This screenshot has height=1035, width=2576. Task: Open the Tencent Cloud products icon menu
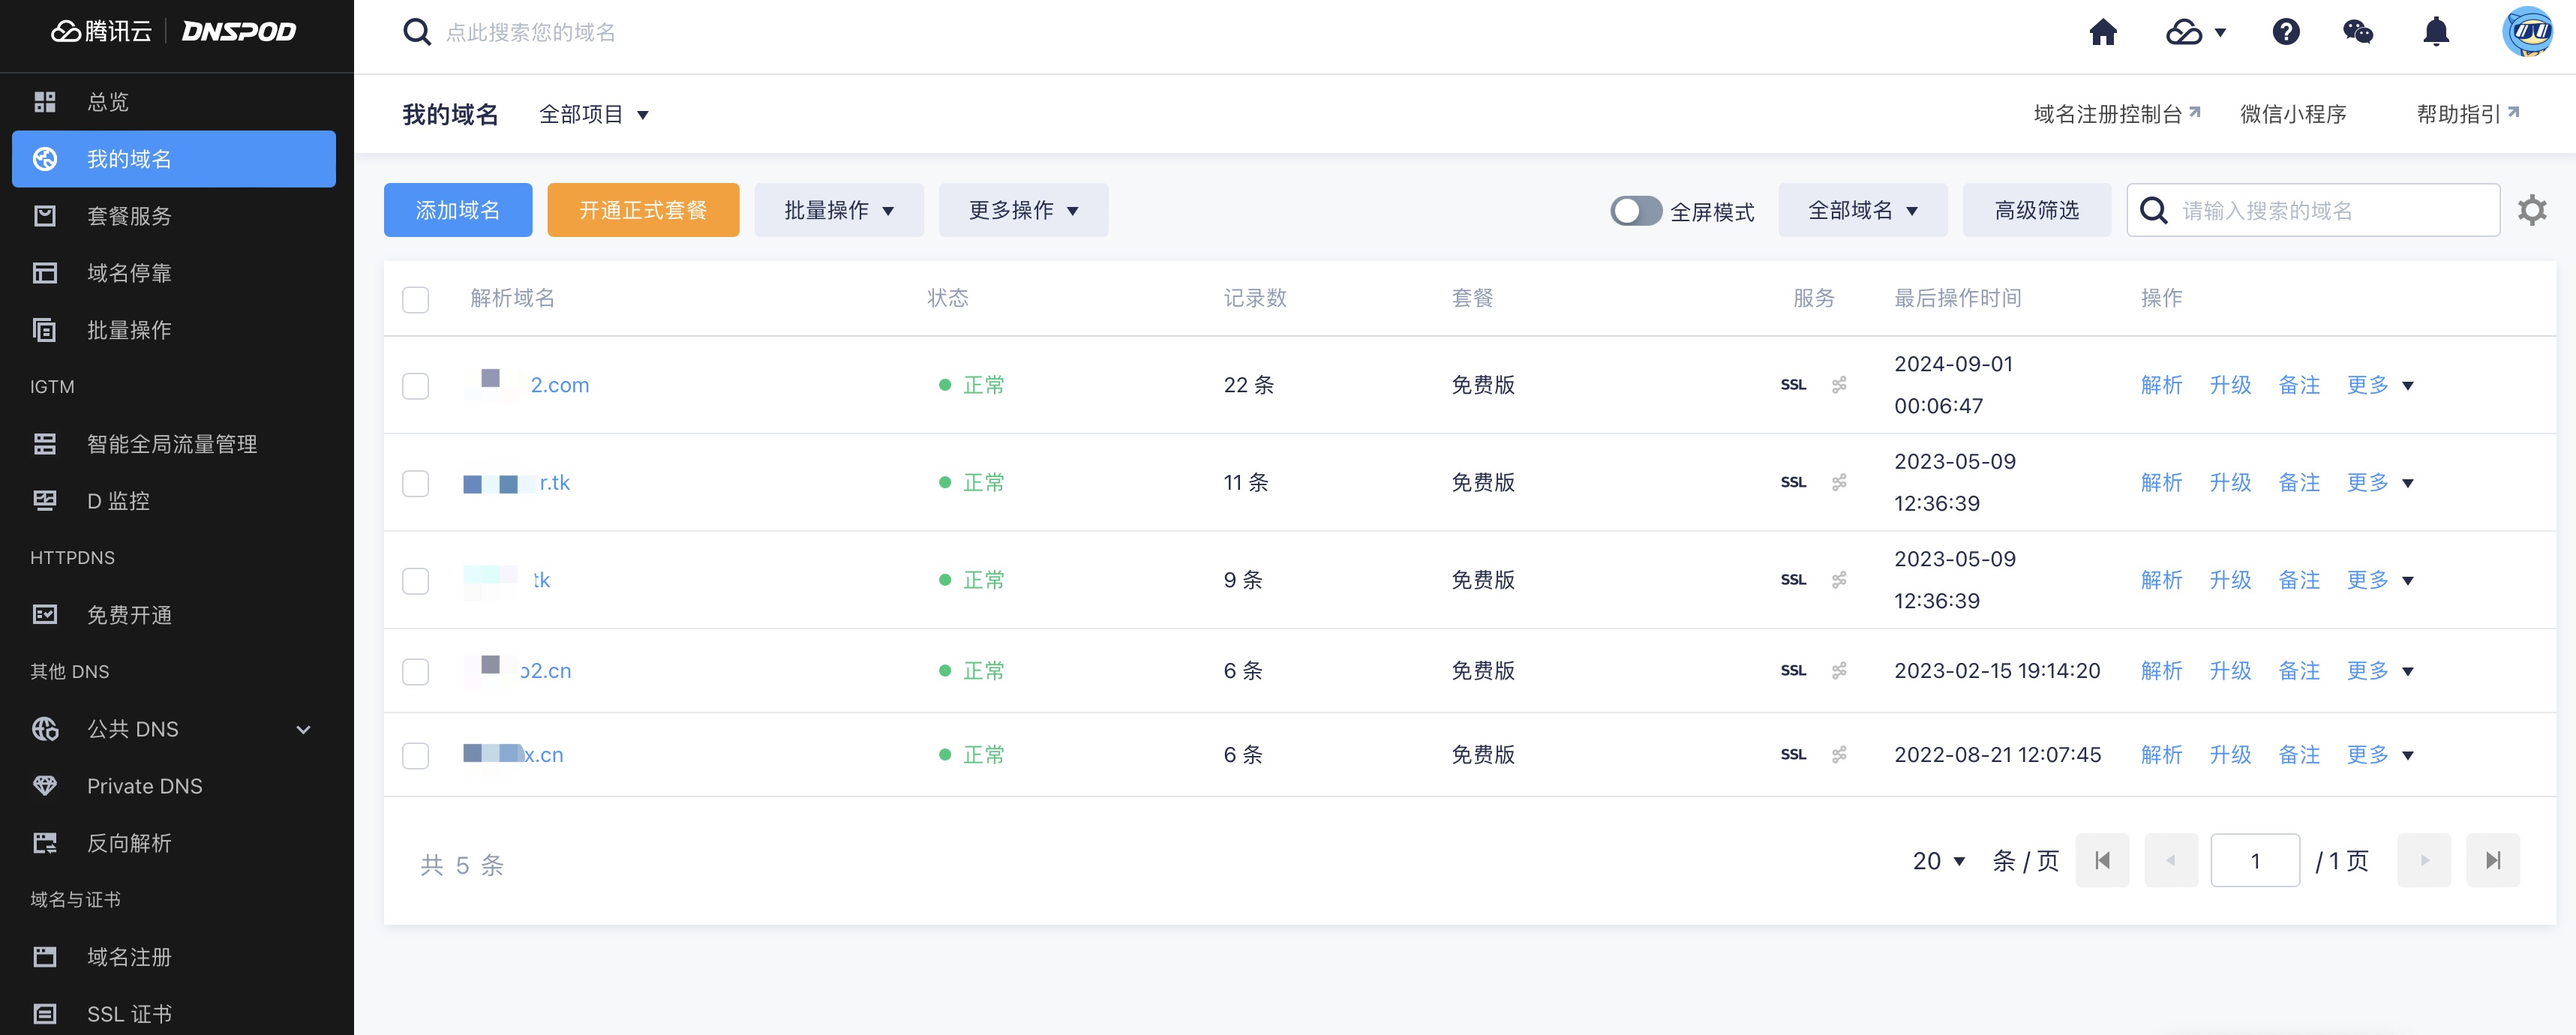(x=2195, y=32)
